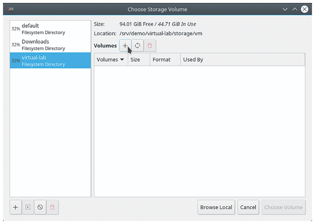Click the plus icon to create new volume
This screenshot has height=224, width=315.
pyautogui.click(x=125, y=46)
